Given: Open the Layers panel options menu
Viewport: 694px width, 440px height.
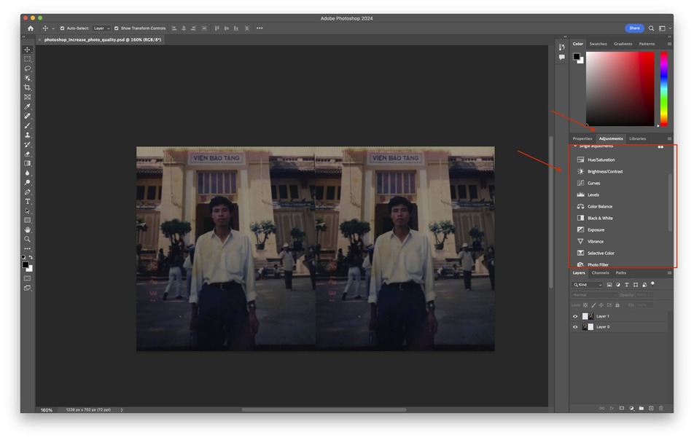Looking at the screenshot, I should tap(669, 273).
